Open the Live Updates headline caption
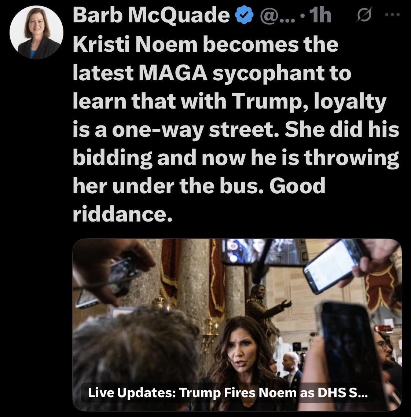Viewport: 411px width, 417px height. [228, 392]
